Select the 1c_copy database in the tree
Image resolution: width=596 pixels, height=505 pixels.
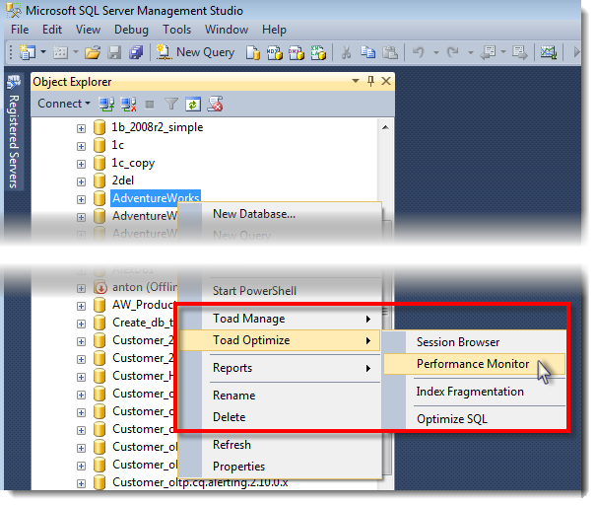click(133, 163)
